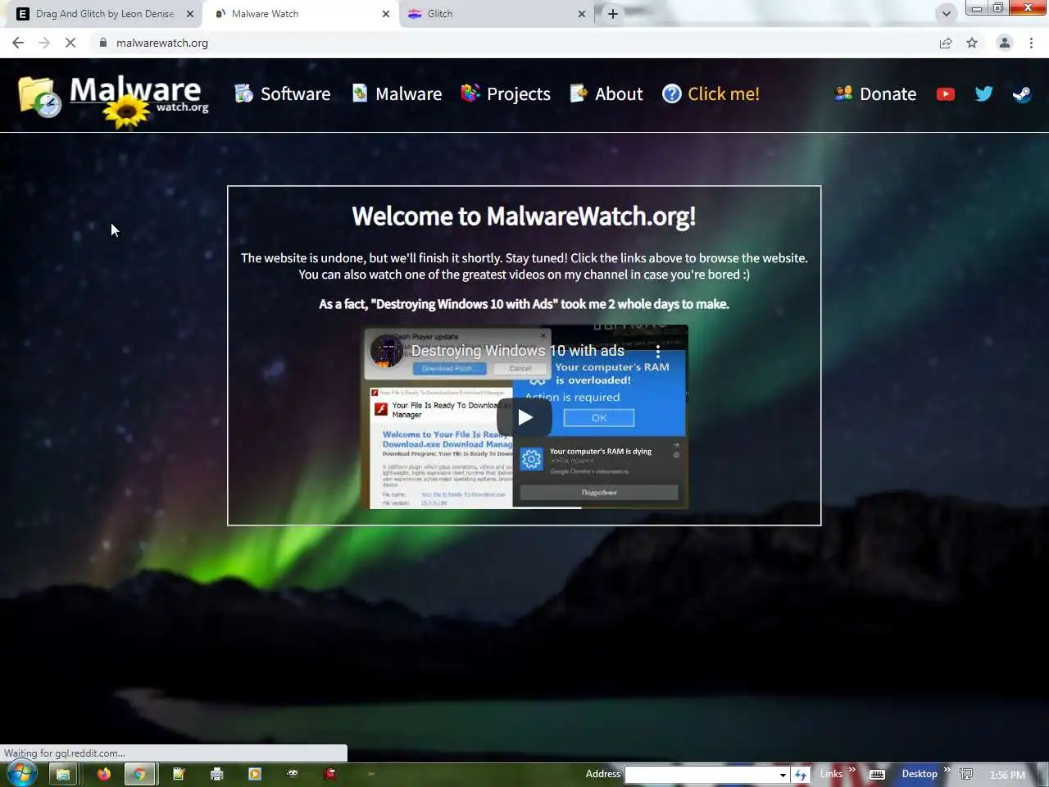Expand the Links toolbar chevron
The image size is (1049, 787).
coord(851,770)
